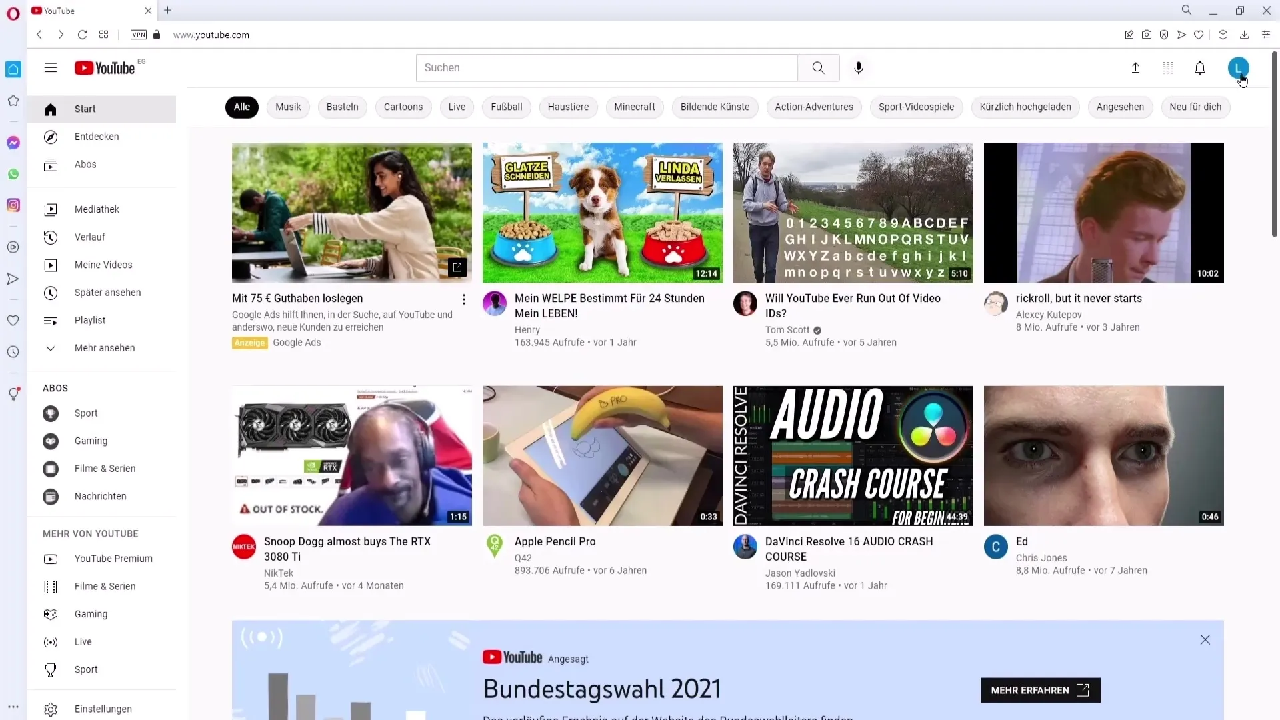Open Opera sidebar Instagram icon

point(13,205)
